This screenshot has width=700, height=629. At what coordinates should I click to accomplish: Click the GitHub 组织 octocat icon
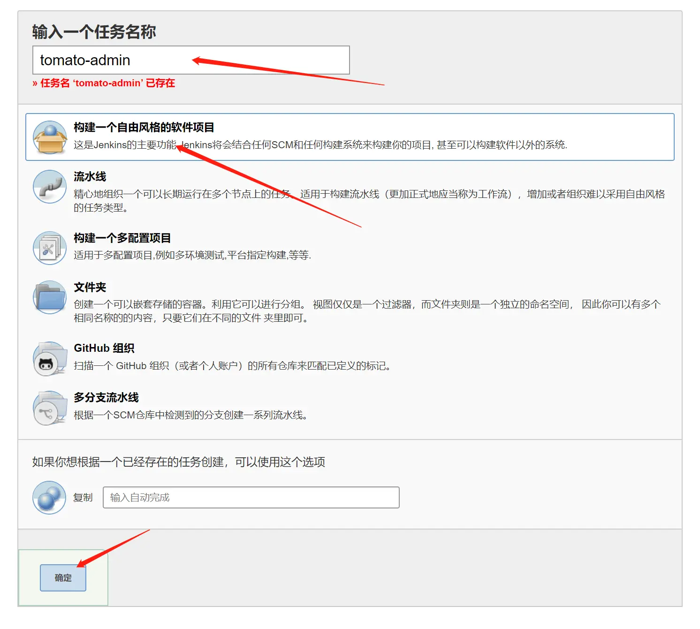click(50, 359)
